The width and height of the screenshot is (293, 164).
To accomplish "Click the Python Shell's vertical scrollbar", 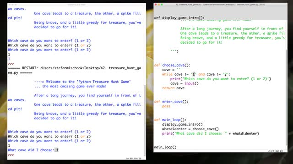I will [145, 121].
